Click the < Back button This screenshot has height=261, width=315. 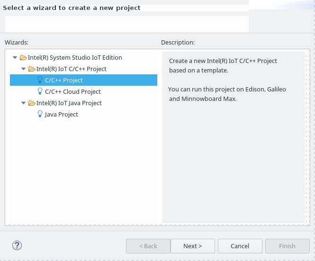[148, 246]
